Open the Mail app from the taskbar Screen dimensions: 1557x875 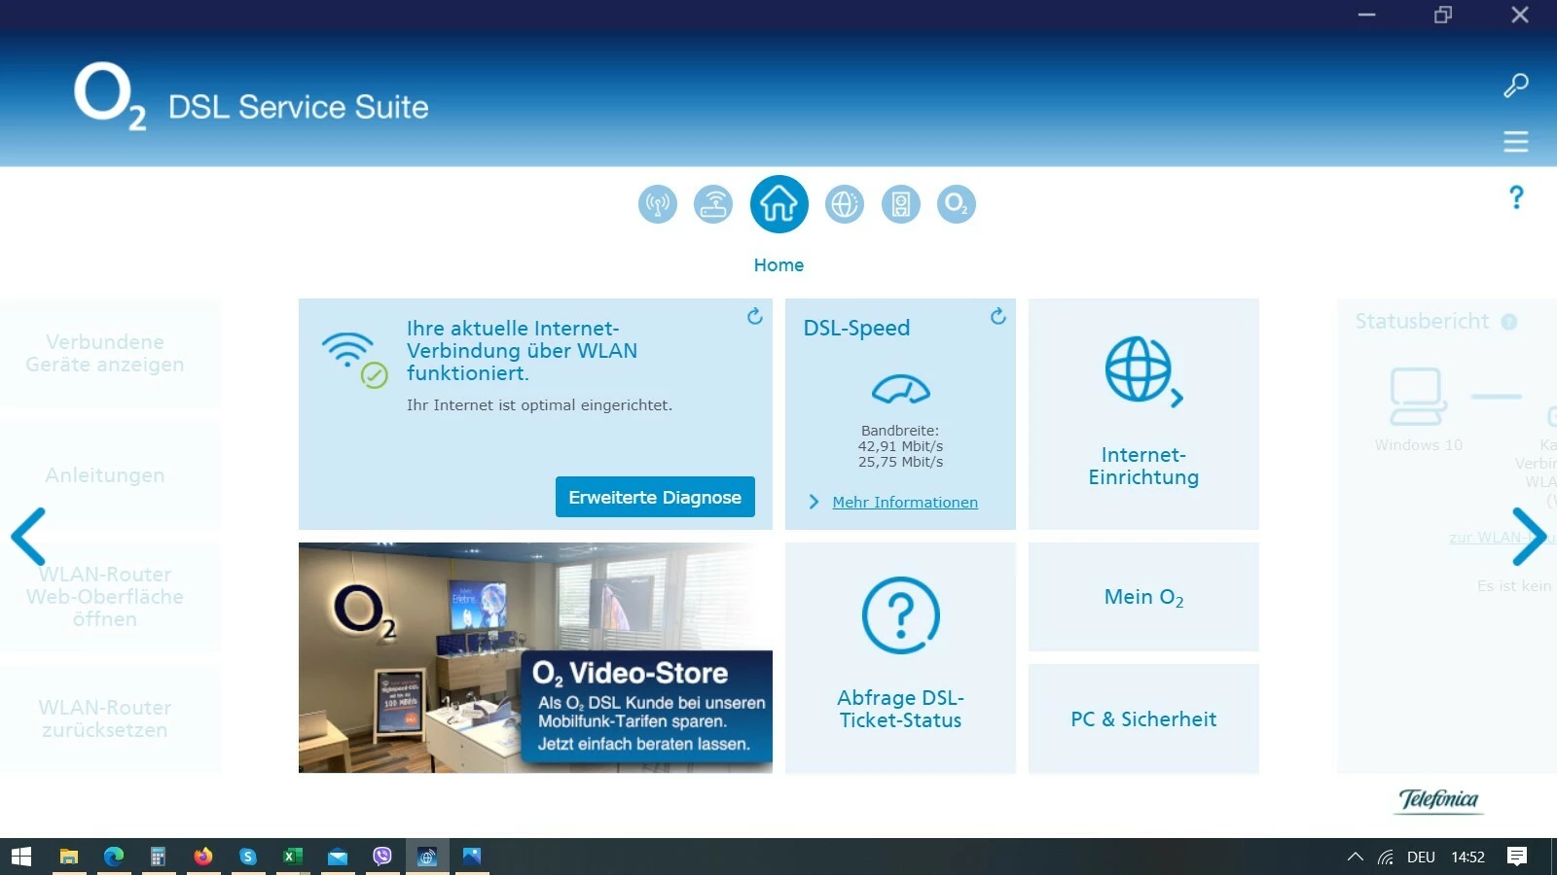pyautogui.click(x=338, y=857)
